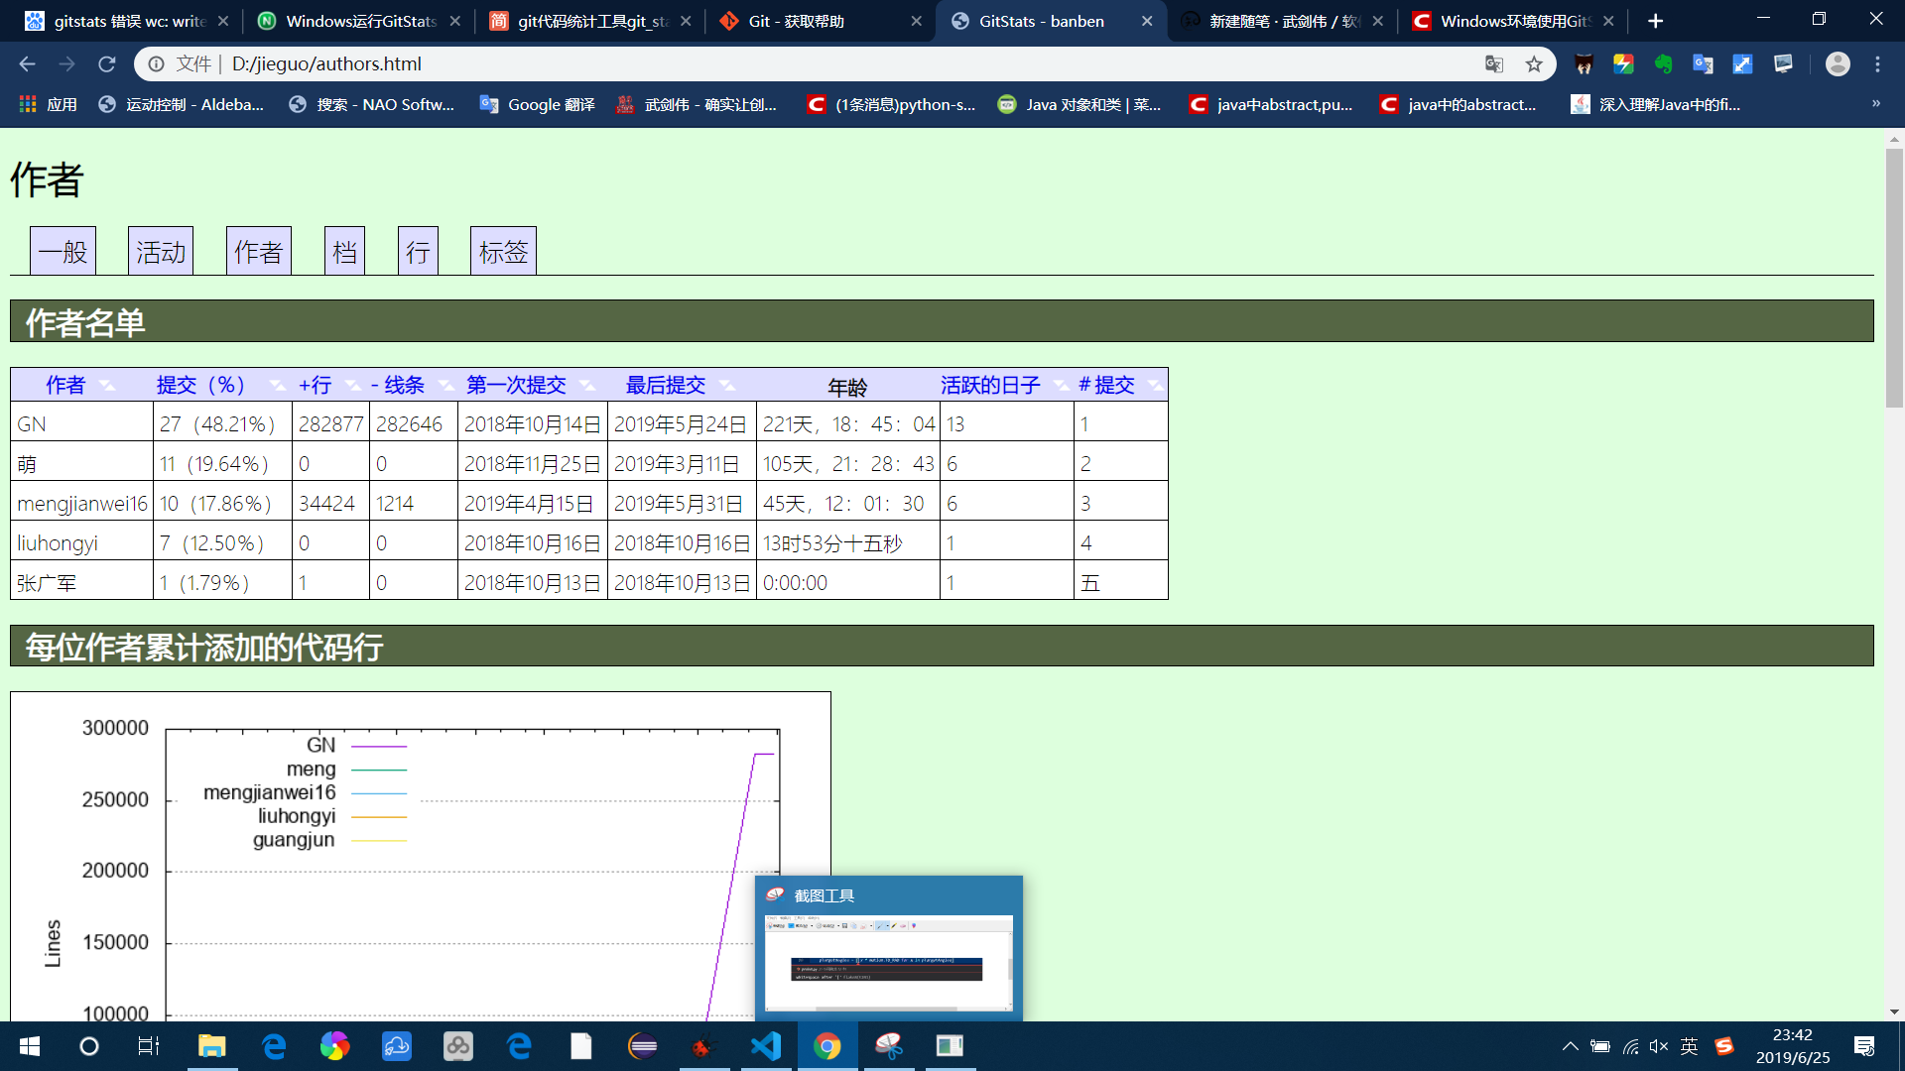Viewport: 1905px width, 1071px height.
Task: Open the Snipping Tool taskbar icon
Action: (x=889, y=1046)
